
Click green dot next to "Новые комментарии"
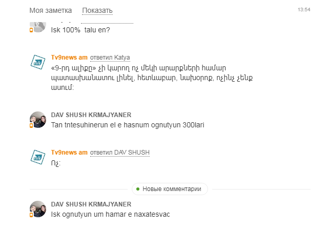[x=138, y=189]
